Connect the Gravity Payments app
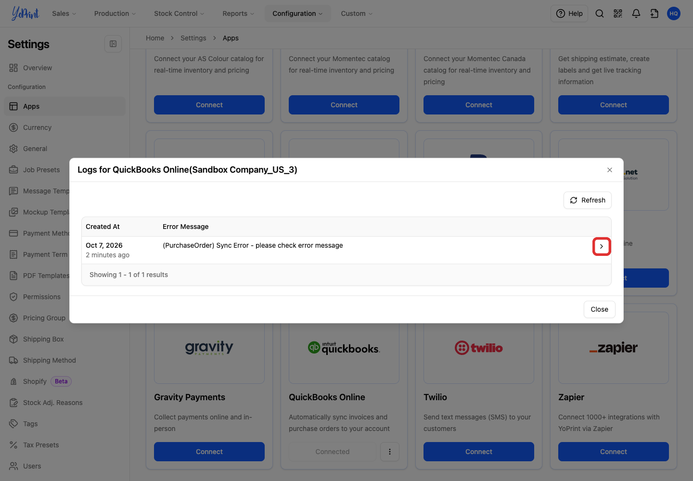Viewport: 693px width, 481px height. click(x=209, y=452)
